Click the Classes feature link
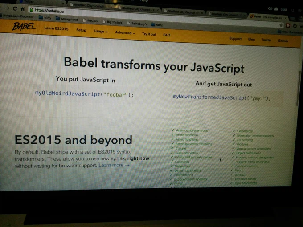The width and height of the screenshot is (303, 227). 180,148
